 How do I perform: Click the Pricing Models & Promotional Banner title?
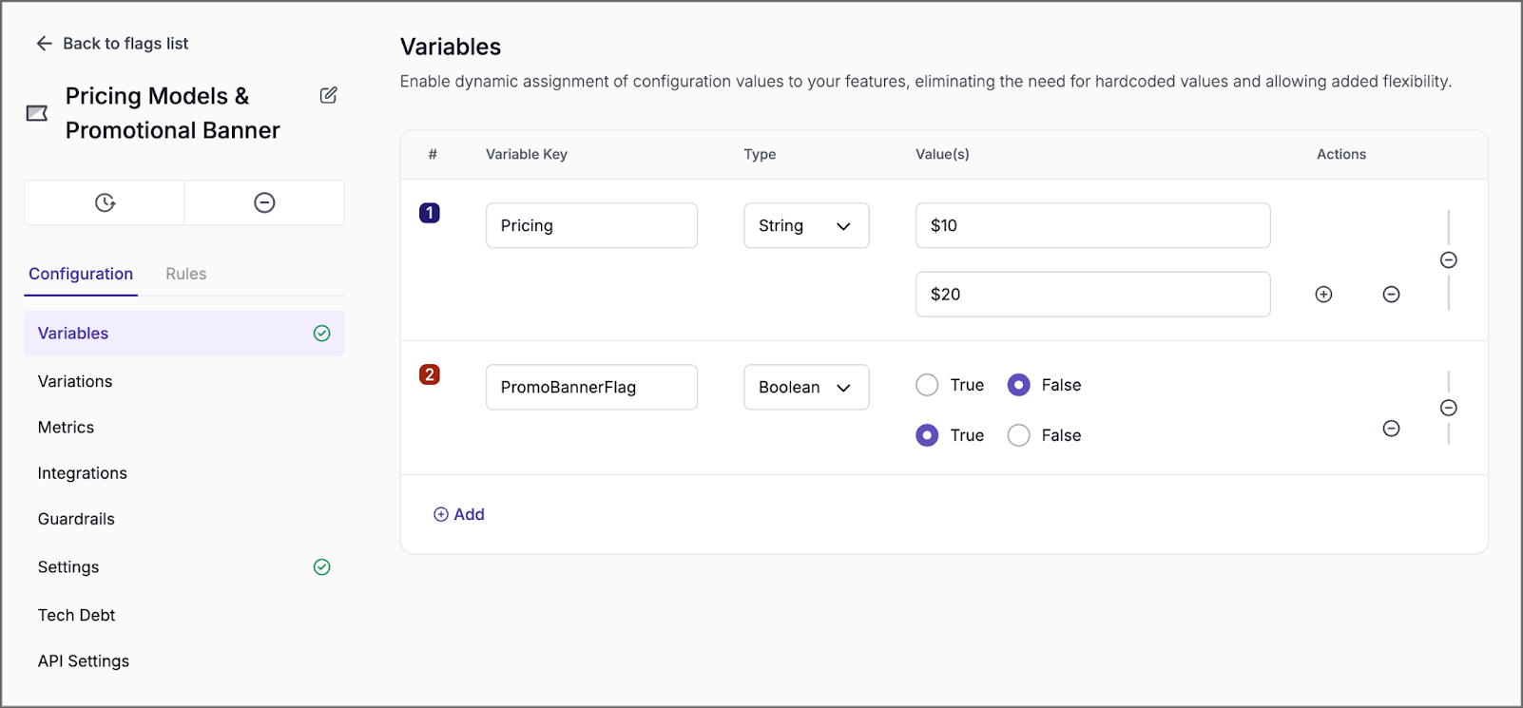(x=172, y=113)
